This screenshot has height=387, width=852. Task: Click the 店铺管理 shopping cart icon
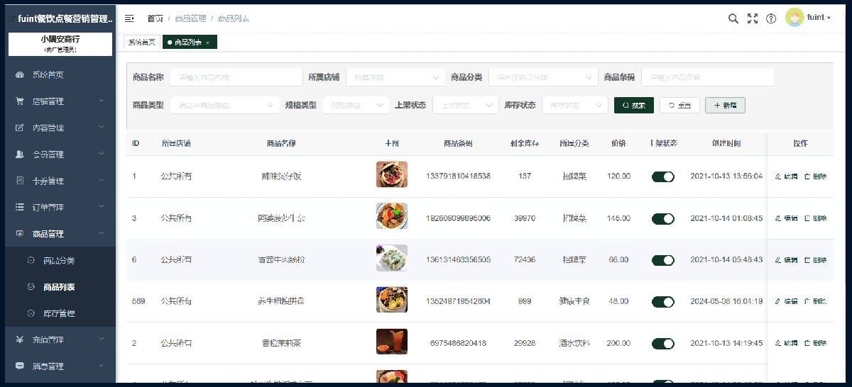[20, 101]
